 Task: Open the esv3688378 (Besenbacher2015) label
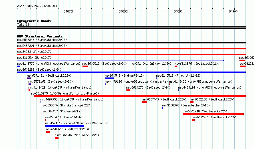[x=186, y=105]
